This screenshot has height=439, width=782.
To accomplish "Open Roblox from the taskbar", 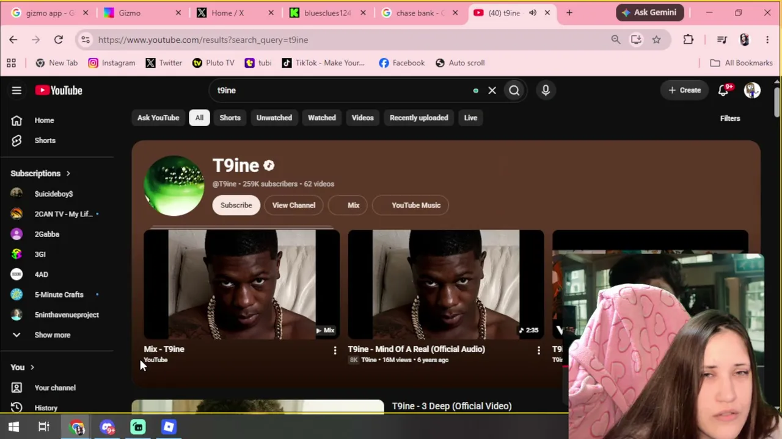I will 169,427.
